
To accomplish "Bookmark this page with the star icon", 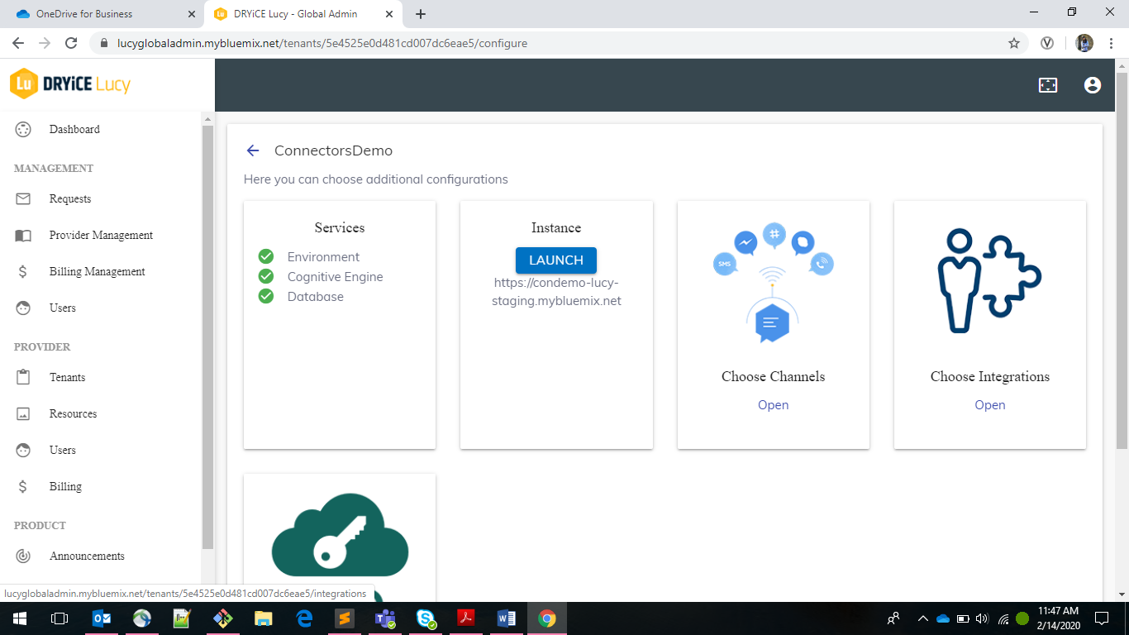I will [1014, 43].
